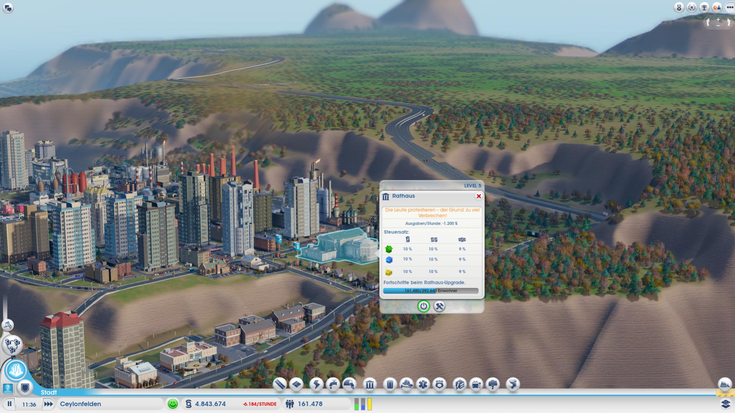The image size is (735, 413).
Task: Click low-wealth commercial tax rate 10 %
Action: click(408, 259)
